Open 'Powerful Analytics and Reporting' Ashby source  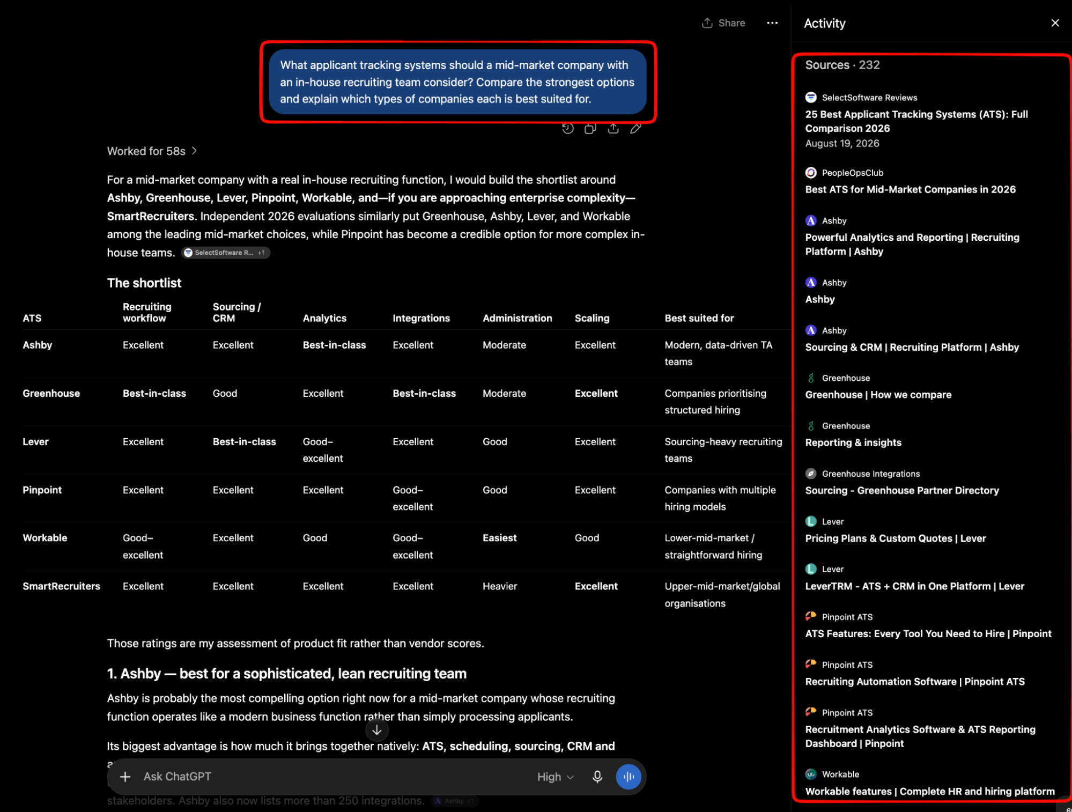point(912,244)
